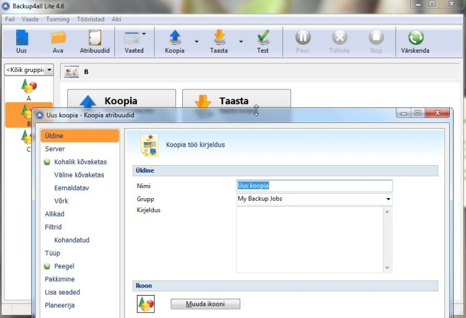The width and height of the screenshot is (466, 318).
Task: Start backup with the Koopia toolbar icon
Action: tap(175, 38)
